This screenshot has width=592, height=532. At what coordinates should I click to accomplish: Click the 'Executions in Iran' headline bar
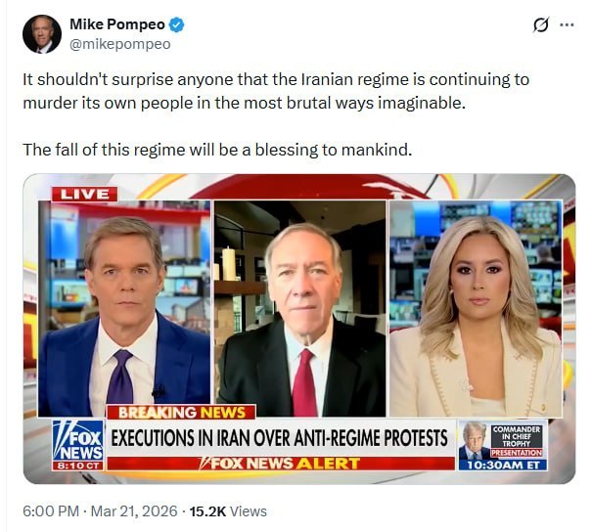tap(280, 438)
